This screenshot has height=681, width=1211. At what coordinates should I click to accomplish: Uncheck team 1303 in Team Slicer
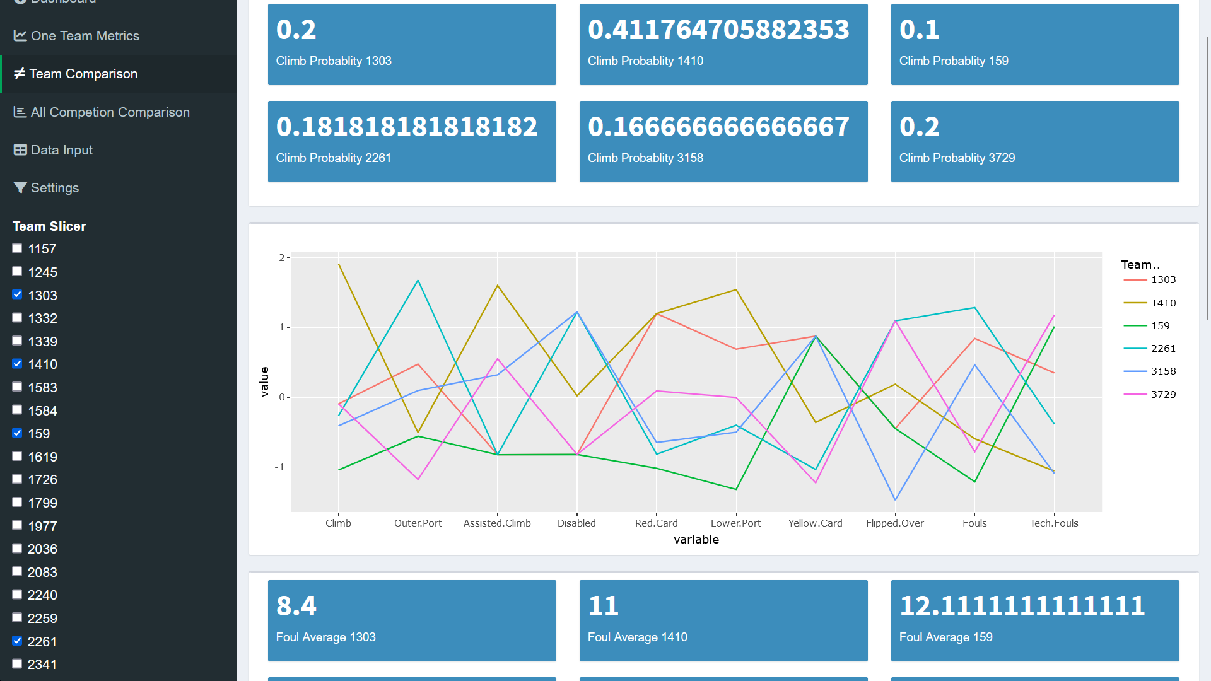[17, 294]
